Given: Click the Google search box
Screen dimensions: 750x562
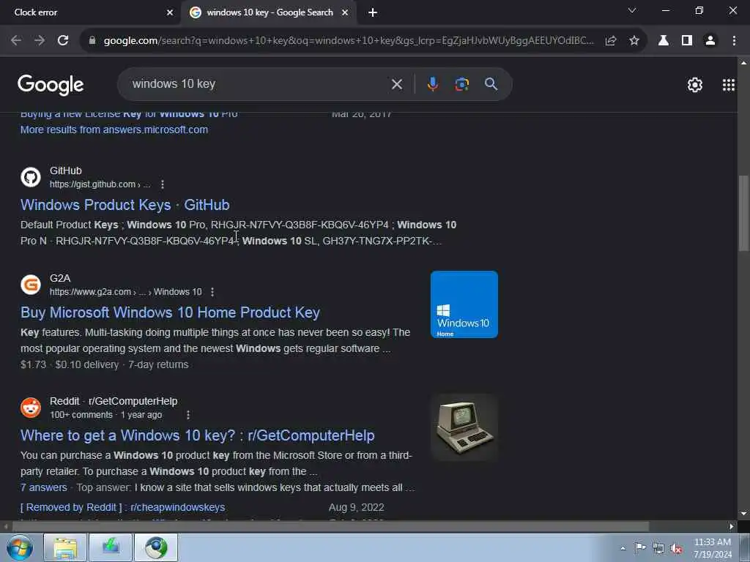Looking at the screenshot, I should click(259, 84).
